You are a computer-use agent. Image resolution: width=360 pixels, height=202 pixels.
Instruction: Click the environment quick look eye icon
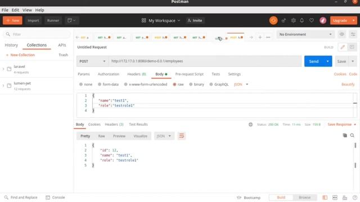pos(342,34)
